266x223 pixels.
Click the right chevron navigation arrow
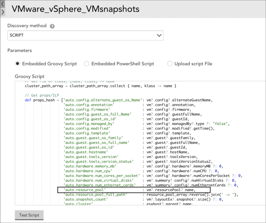pos(3,12)
